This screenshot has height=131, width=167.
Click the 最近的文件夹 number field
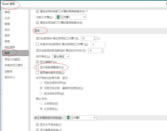coord(95,51)
